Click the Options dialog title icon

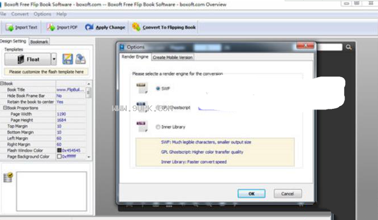(x=122, y=47)
